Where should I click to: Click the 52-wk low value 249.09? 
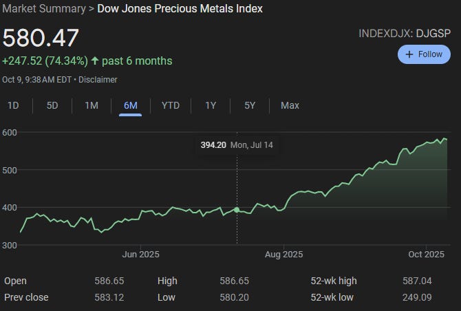tap(417, 297)
